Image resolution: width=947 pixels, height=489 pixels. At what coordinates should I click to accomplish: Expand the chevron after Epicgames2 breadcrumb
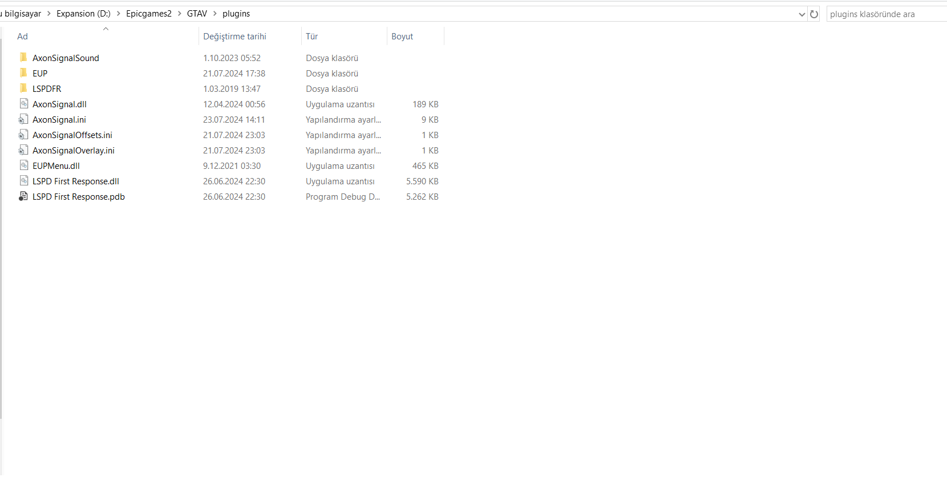point(179,14)
